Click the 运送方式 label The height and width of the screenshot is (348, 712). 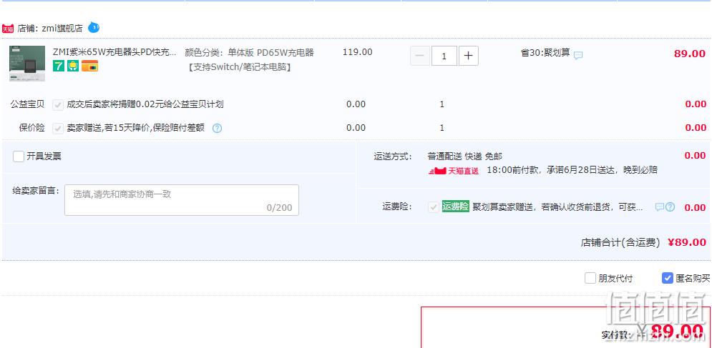(x=393, y=156)
